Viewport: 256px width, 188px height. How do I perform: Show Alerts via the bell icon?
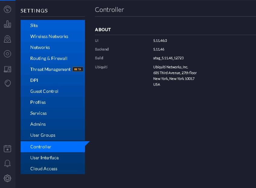[7, 164]
